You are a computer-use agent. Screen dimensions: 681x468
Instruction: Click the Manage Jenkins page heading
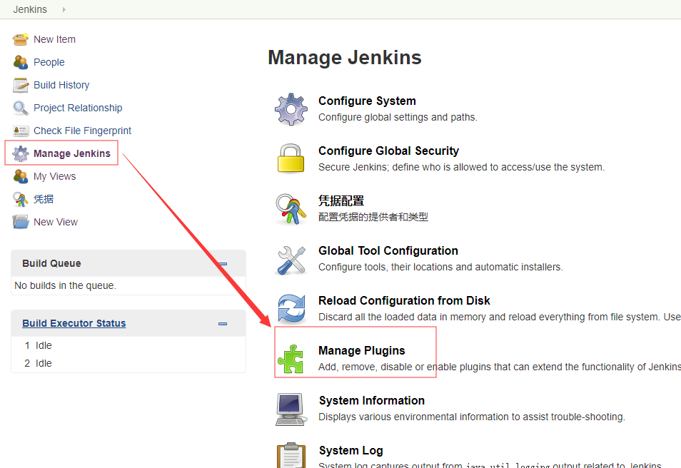(345, 58)
